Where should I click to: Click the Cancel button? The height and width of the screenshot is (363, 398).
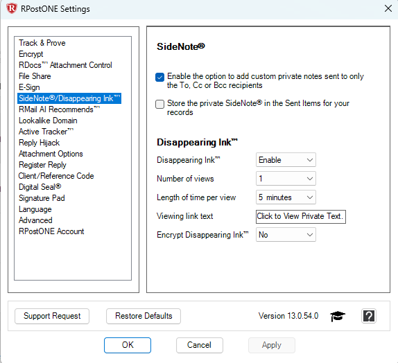(200, 345)
